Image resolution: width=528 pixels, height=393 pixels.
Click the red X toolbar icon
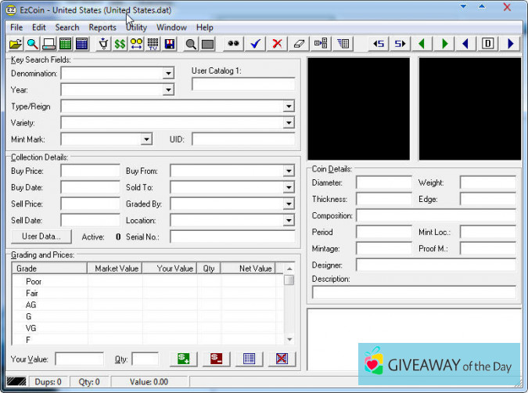point(277,44)
